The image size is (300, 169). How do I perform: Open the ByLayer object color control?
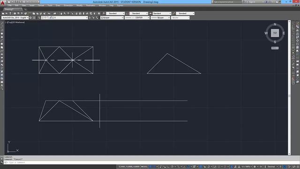point(112,18)
